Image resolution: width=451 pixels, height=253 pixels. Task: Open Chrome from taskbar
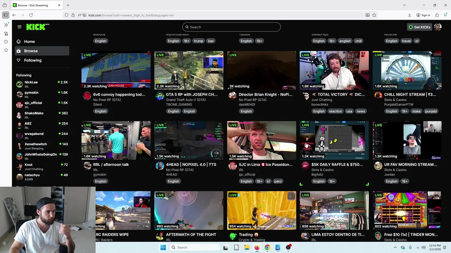click(267, 247)
